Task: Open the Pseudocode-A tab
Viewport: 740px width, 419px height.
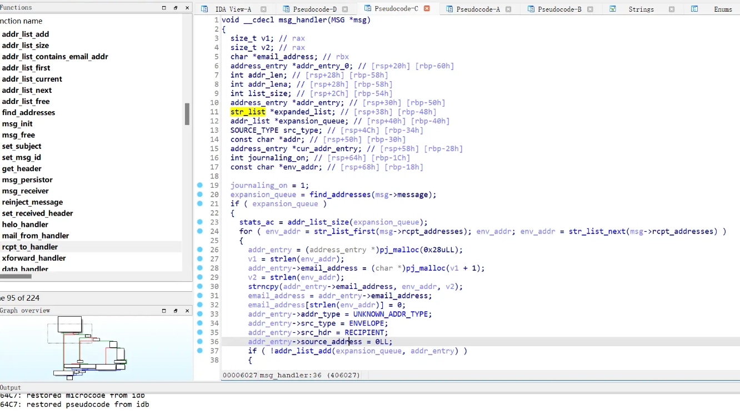Action: point(478,9)
